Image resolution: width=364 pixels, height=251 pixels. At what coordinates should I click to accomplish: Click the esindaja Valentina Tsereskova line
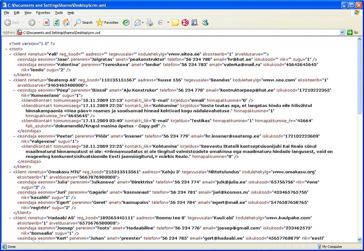click(x=167, y=67)
